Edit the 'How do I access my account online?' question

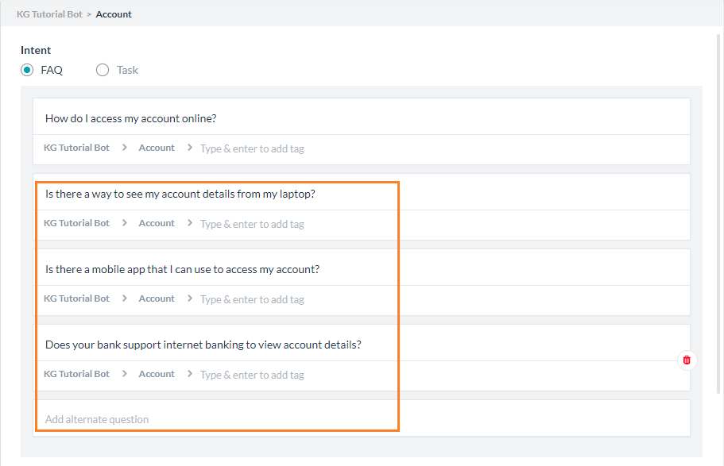131,118
